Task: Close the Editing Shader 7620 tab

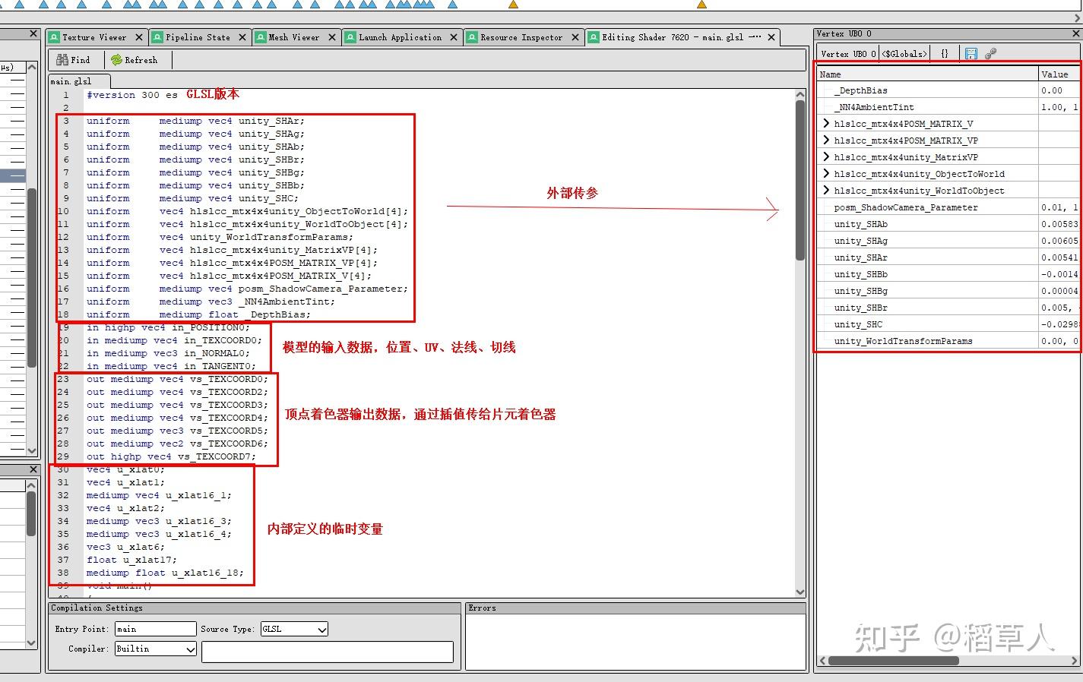Action: point(772,37)
